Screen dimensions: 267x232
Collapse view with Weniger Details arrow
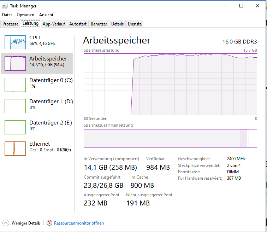coord(6,223)
